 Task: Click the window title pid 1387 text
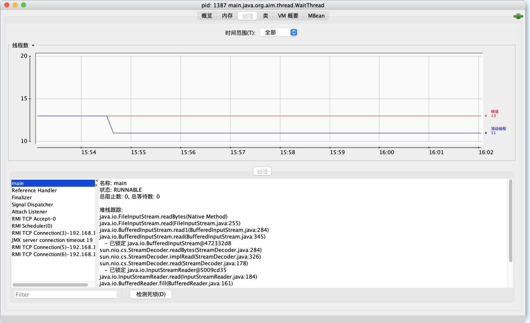pos(262,5)
